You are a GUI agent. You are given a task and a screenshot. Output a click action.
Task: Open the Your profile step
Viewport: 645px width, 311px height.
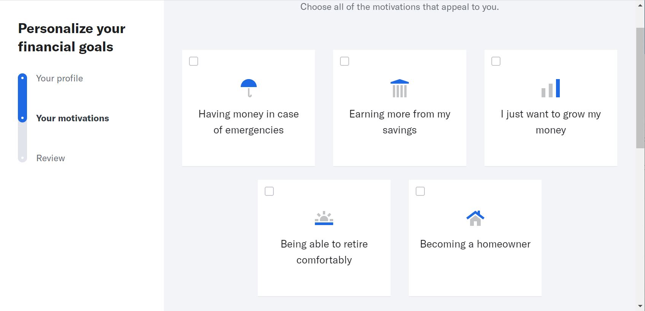[x=59, y=78]
